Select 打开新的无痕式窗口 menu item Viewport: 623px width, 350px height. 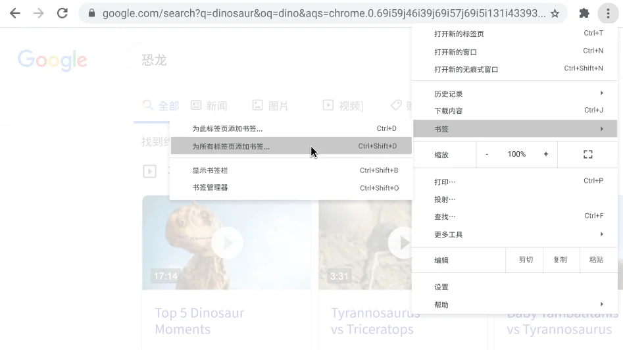[x=515, y=69]
